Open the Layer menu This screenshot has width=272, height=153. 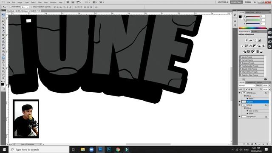click(26, 3)
